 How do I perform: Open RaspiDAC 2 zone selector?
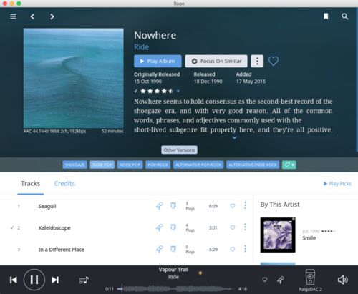click(x=310, y=280)
